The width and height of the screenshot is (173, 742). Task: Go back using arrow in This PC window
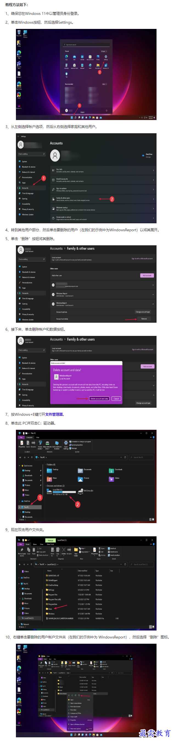20,457
